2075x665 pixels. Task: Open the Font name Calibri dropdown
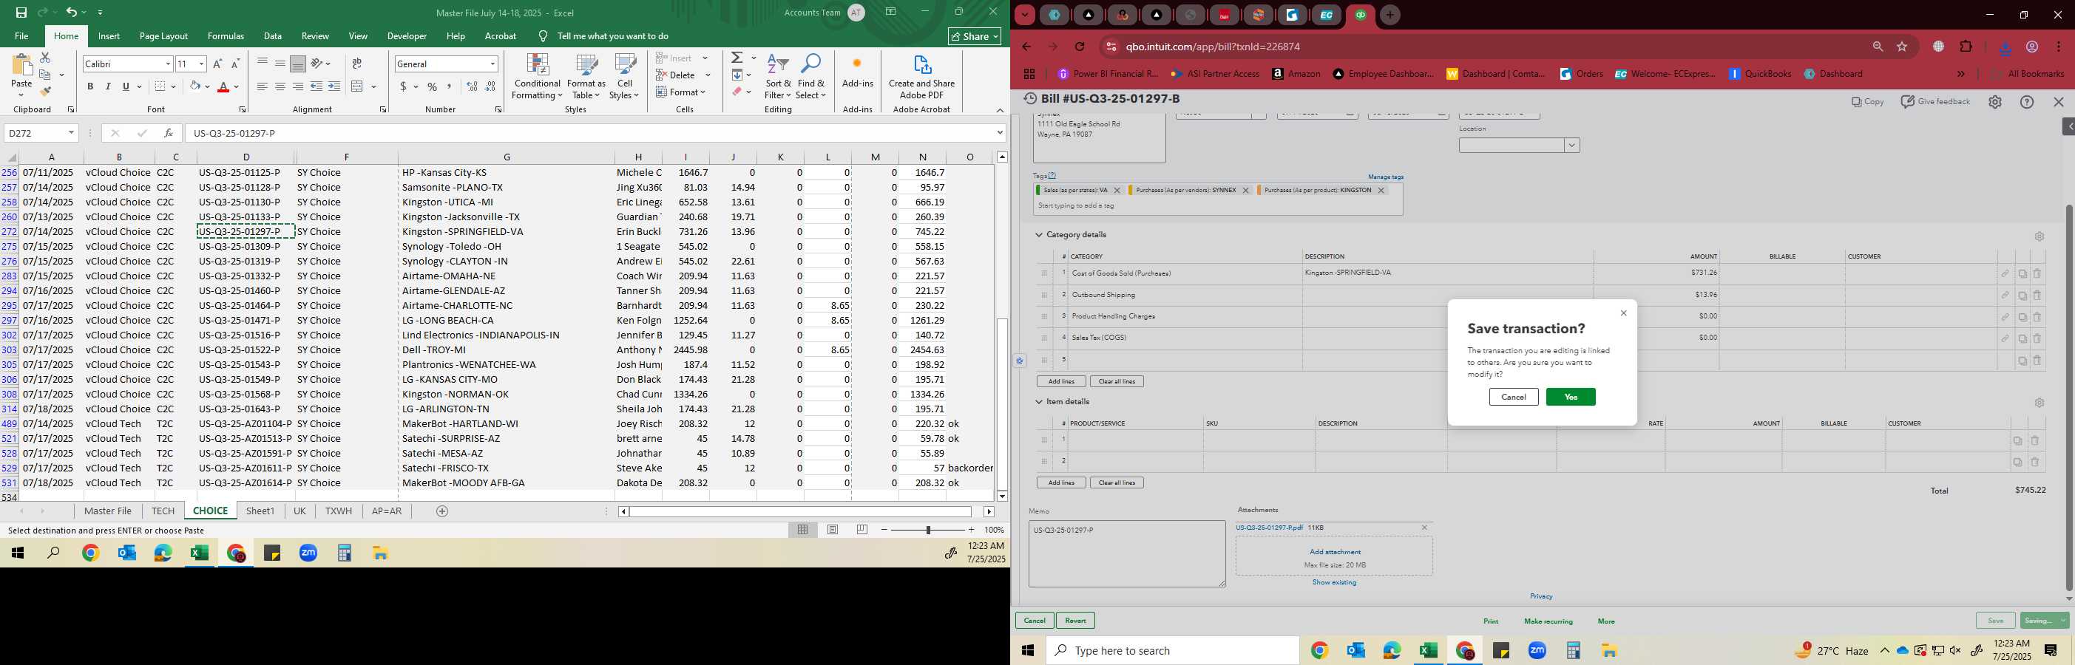[x=168, y=64]
